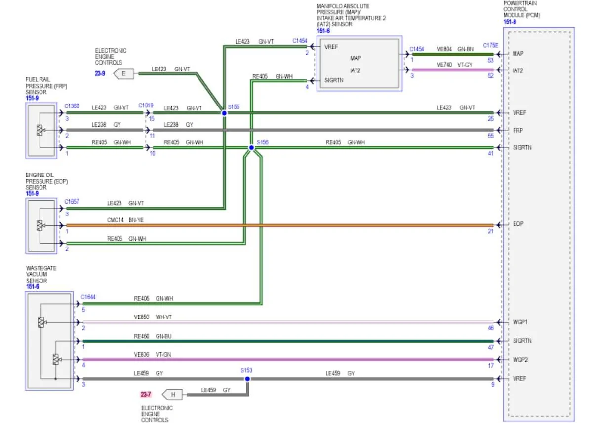The height and width of the screenshot is (423, 594).
Task: Click PCM pin label EOP
Action: (x=518, y=224)
